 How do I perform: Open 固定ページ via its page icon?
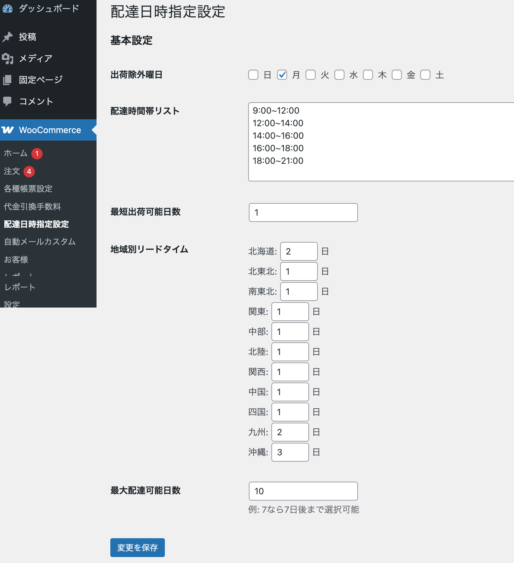tap(8, 80)
